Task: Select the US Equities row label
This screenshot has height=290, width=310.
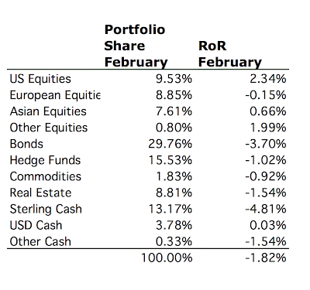Action: point(40,79)
